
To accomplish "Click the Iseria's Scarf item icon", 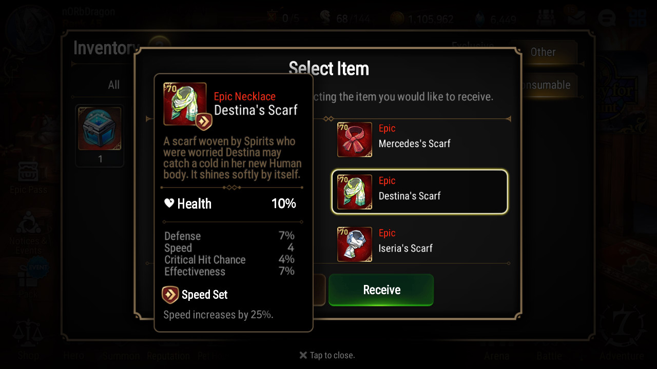I will coord(354,244).
